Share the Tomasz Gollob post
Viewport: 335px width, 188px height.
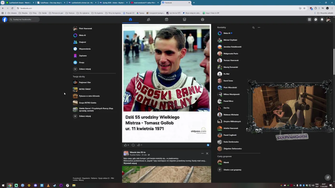tap(139, 145)
